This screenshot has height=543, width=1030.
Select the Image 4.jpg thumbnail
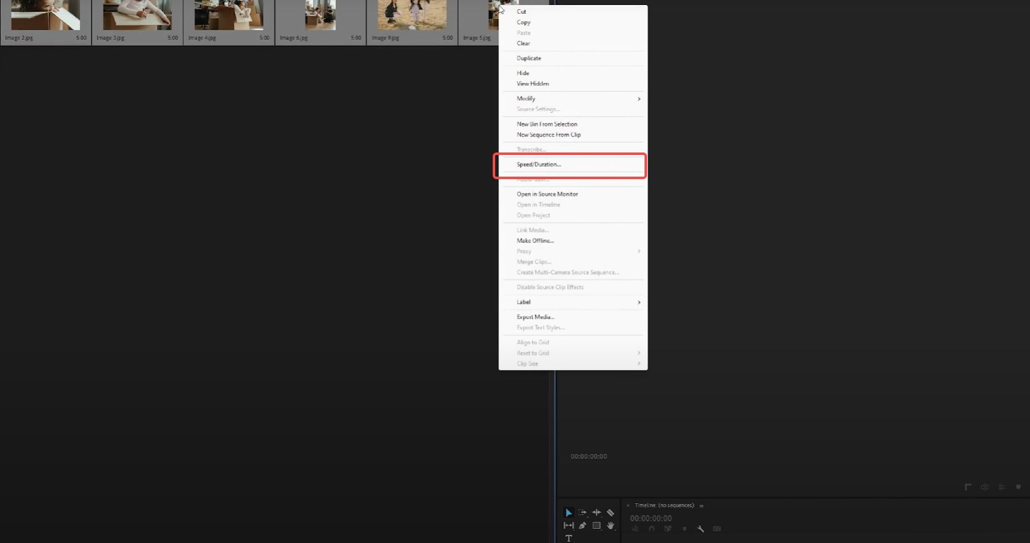229,15
